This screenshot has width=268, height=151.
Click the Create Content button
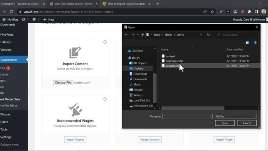(x=150, y=140)
